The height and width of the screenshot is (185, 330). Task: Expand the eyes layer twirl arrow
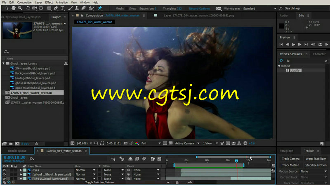pos(21,170)
